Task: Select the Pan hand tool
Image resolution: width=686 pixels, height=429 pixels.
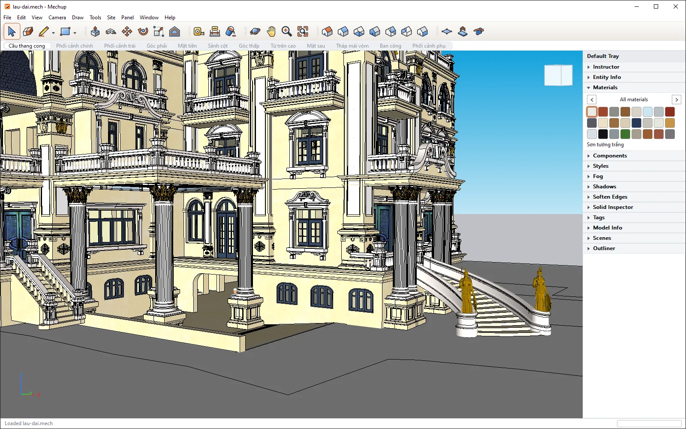Action: click(271, 31)
